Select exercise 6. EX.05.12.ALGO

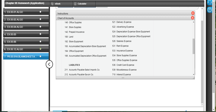point(26,49)
